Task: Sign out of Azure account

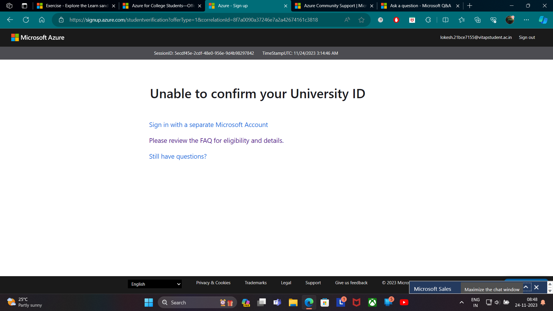Action: 527,37
